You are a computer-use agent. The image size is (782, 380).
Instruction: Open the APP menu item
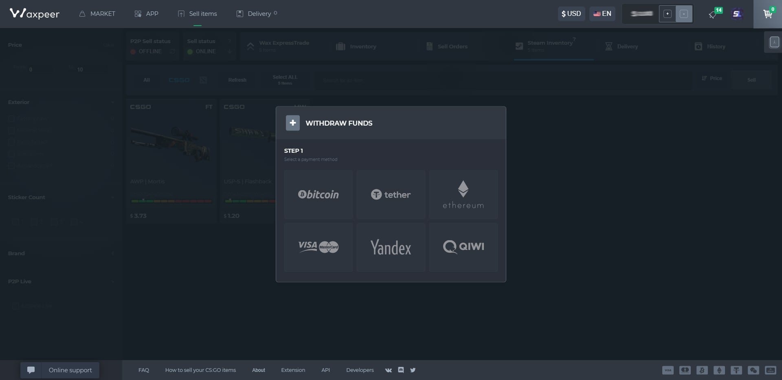tap(146, 14)
